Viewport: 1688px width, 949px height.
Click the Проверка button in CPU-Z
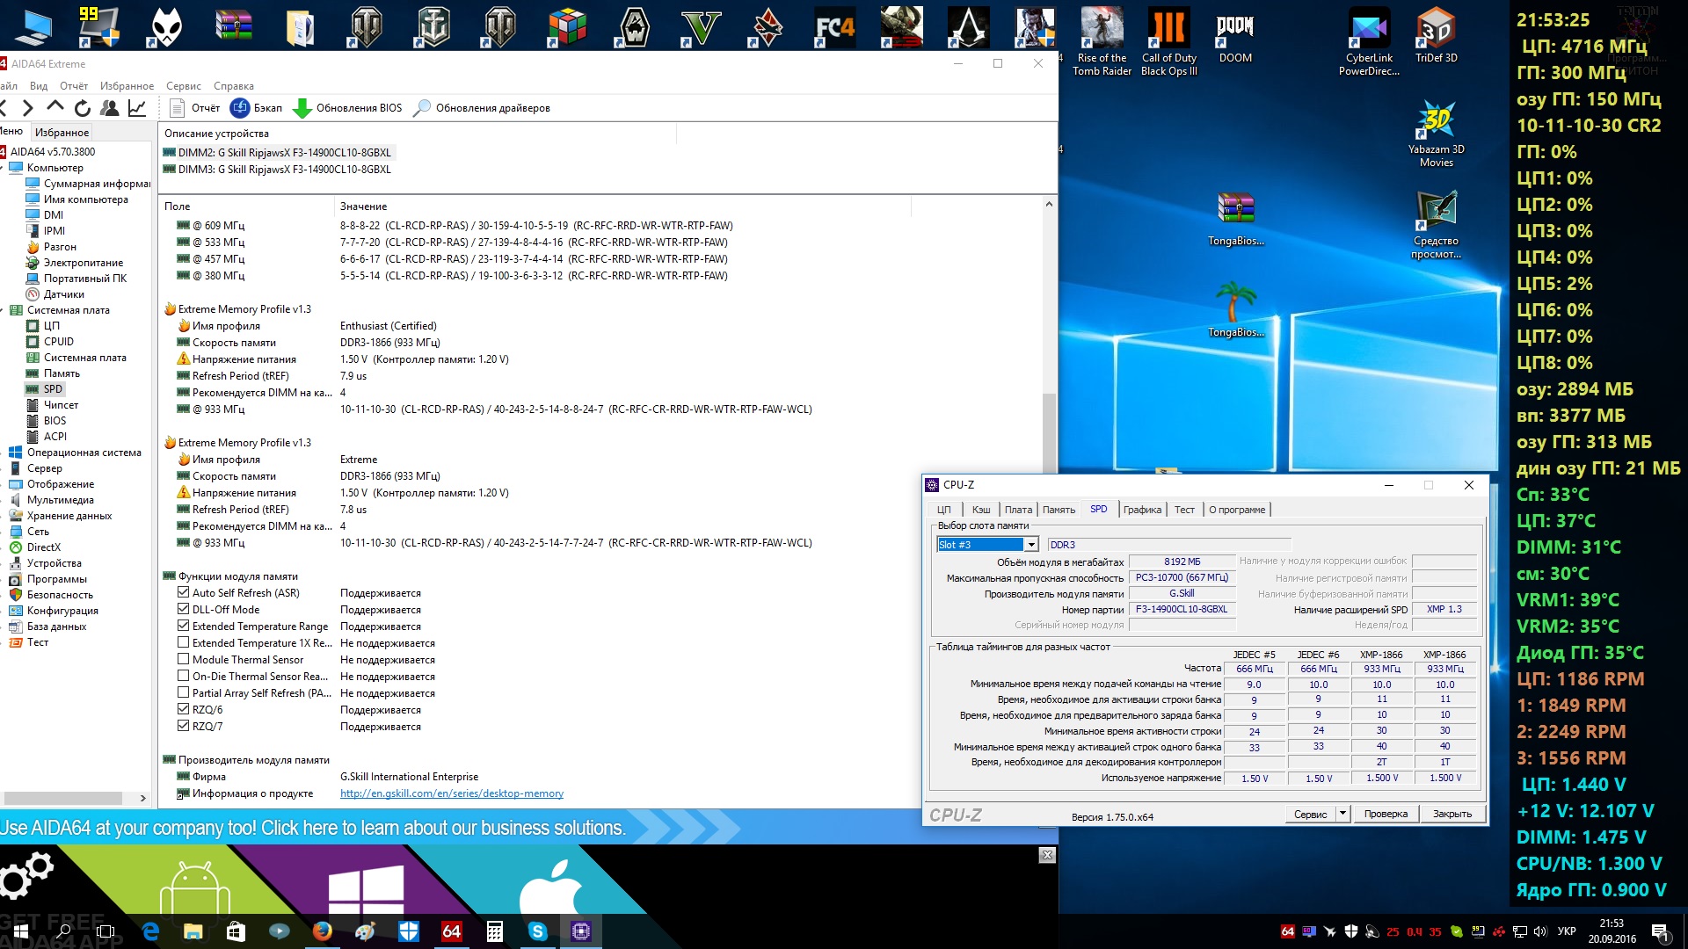(1386, 814)
